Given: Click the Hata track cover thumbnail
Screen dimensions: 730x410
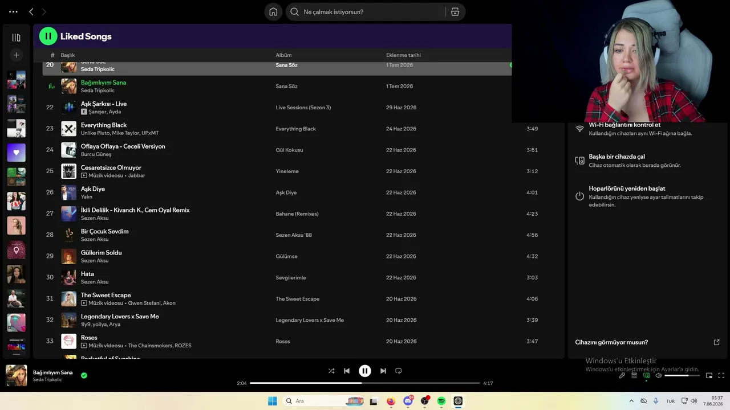Looking at the screenshot, I should click(x=68, y=277).
